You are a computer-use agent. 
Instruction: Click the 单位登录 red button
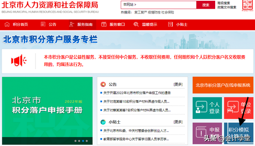(239, 108)
